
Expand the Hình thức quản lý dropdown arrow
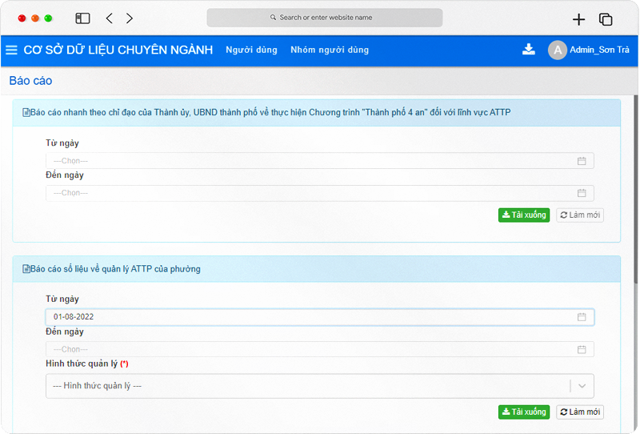point(582,386)
